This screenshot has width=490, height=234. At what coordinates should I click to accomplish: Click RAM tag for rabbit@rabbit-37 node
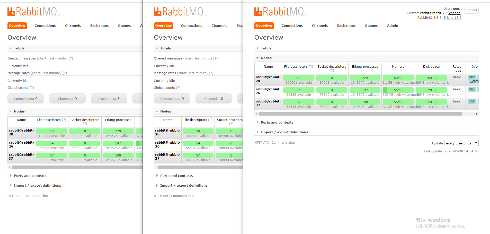(472, 101)
